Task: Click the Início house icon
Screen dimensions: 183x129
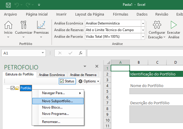Action: click(x=8, y=25)
